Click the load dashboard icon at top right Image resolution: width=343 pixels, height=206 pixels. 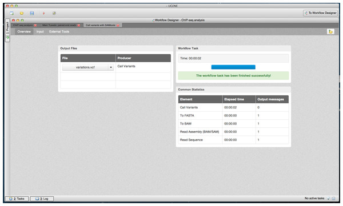[x=330, y=32]
